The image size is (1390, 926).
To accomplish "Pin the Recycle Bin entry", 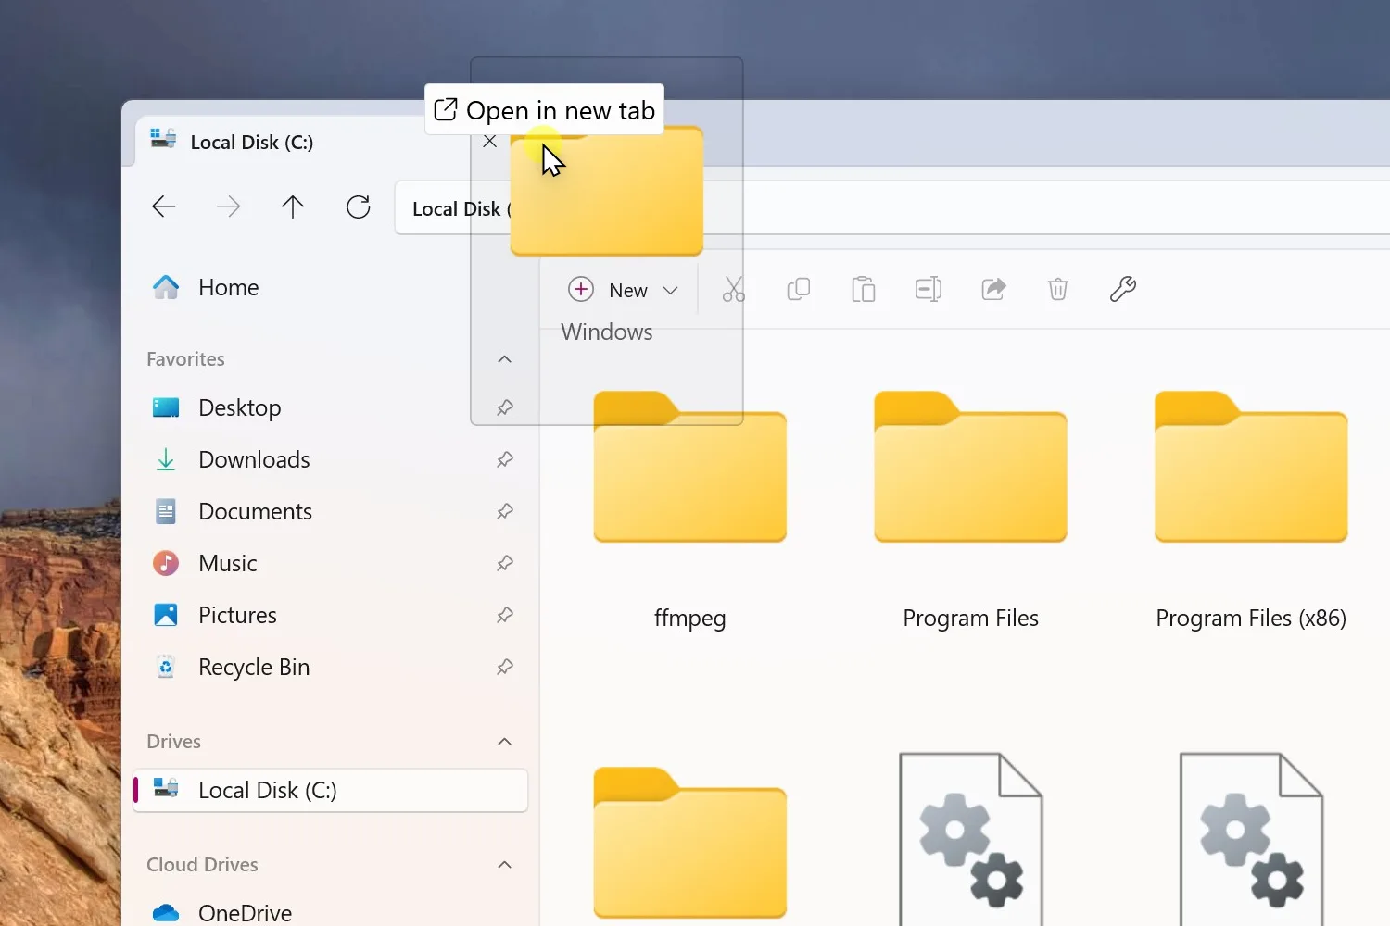I will pos(505,667).
